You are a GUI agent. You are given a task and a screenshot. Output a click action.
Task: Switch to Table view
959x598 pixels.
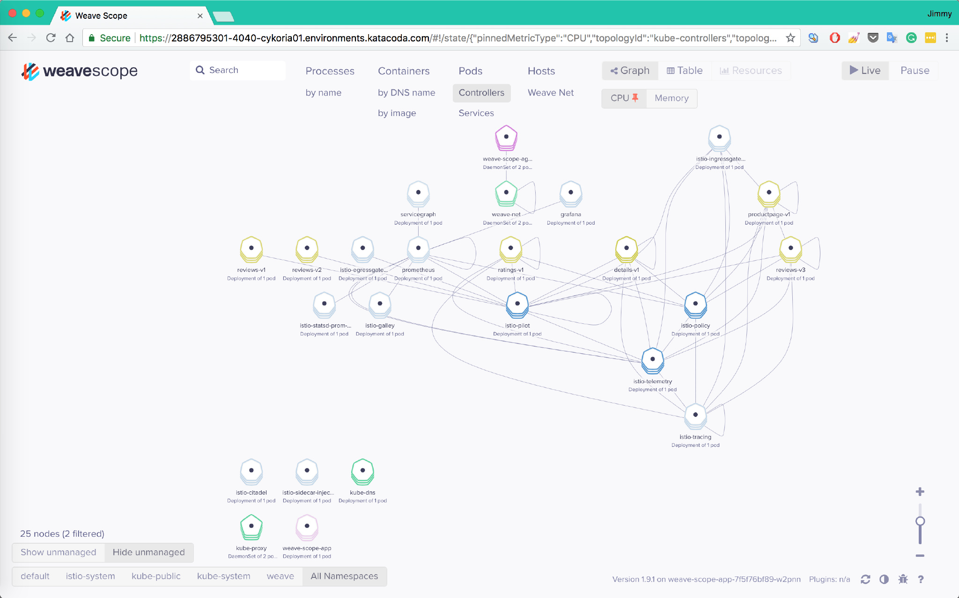pyautogui.click(x=685, y=71)
